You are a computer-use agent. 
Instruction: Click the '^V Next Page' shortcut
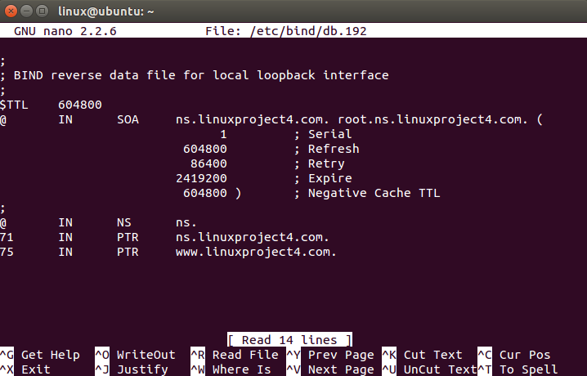330,369
